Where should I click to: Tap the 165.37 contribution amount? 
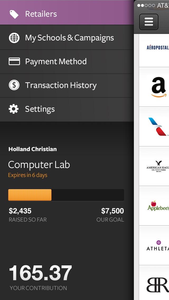click(40, 273)
